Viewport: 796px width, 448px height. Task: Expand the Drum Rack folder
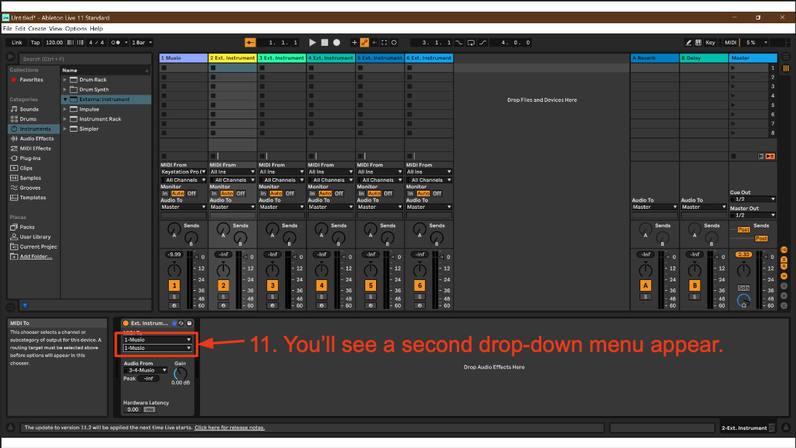click(65, 80)
